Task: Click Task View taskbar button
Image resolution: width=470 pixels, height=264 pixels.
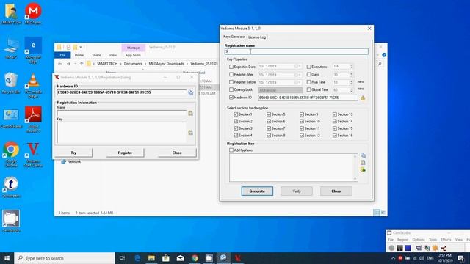Action: click(x=123, y=258)
